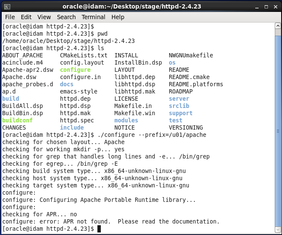Click the 'Apache-apr2.dsw' file name
The image size is (282, 235).
tap(28, 70)
